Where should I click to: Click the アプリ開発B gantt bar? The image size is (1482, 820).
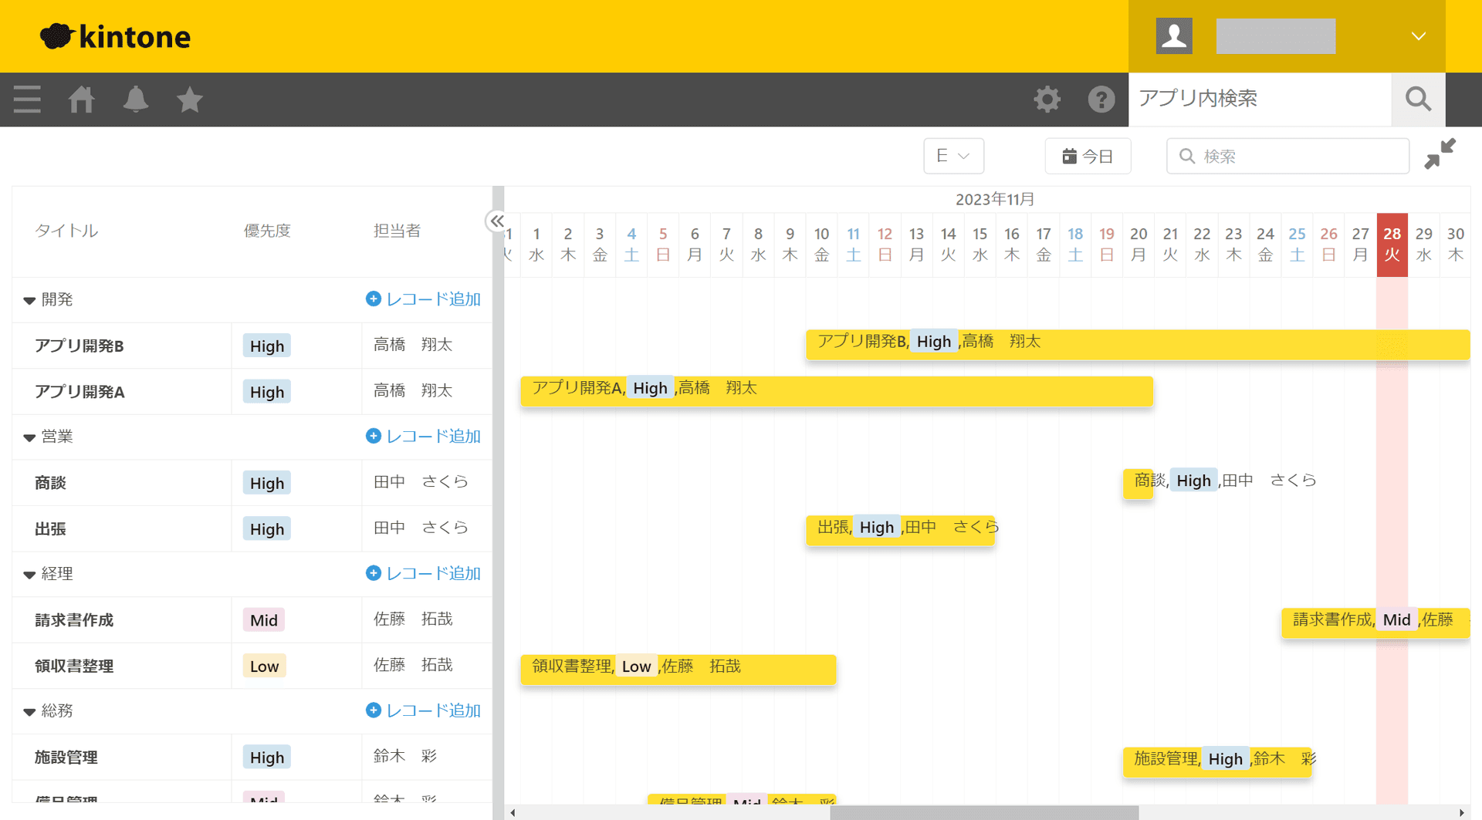click(x=1138, y=345)
